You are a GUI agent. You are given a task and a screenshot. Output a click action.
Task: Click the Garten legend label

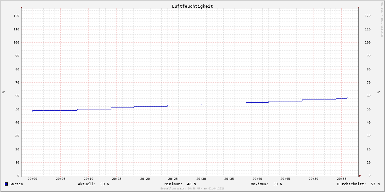16,184
